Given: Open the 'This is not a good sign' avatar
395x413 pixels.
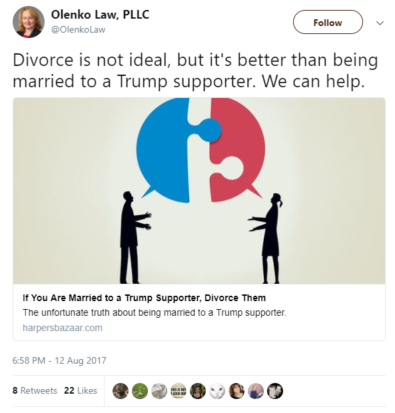Looking at the screenshot, I should point(179,390).
